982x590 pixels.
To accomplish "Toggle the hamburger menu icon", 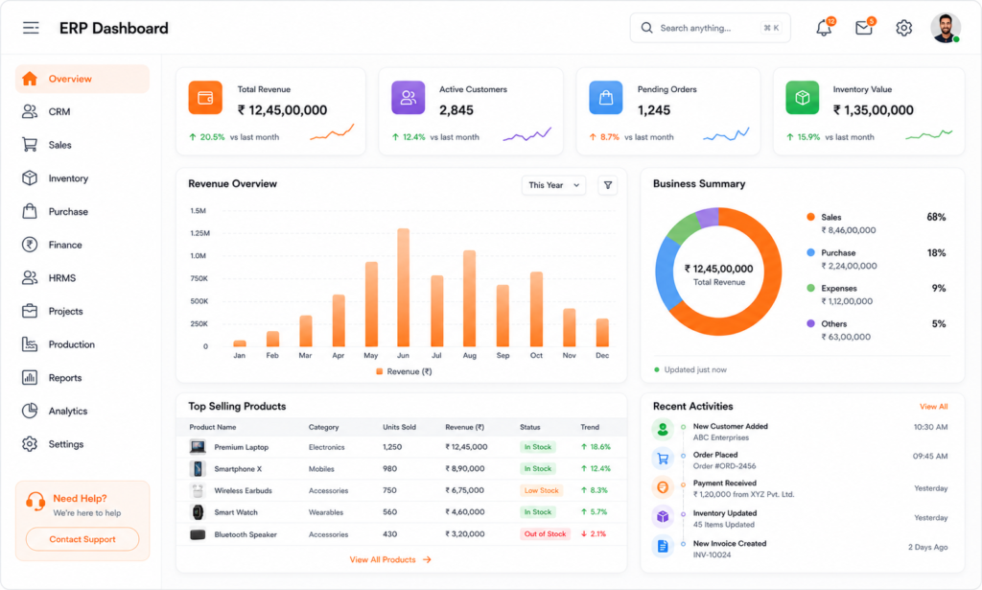I will (x=31, y=28).
